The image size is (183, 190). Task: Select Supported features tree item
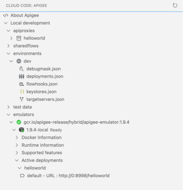[42, 153]
